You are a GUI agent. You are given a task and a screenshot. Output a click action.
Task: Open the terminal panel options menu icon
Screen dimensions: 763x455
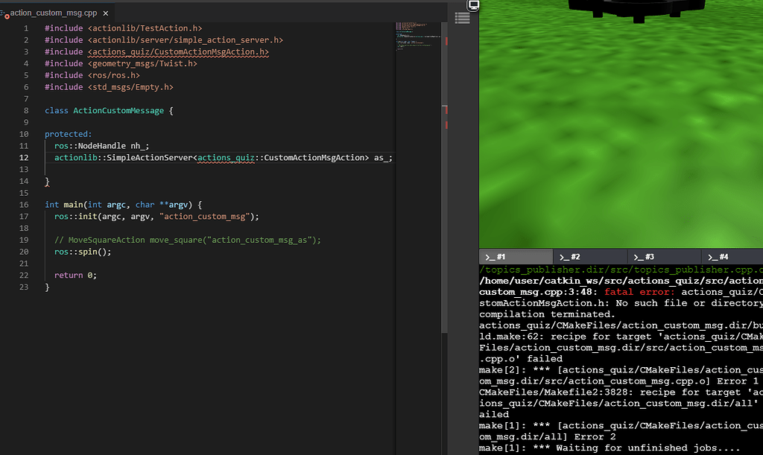[x=462, y=18]
